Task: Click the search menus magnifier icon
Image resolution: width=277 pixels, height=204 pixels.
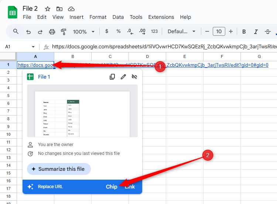Action: coord(16,31)
